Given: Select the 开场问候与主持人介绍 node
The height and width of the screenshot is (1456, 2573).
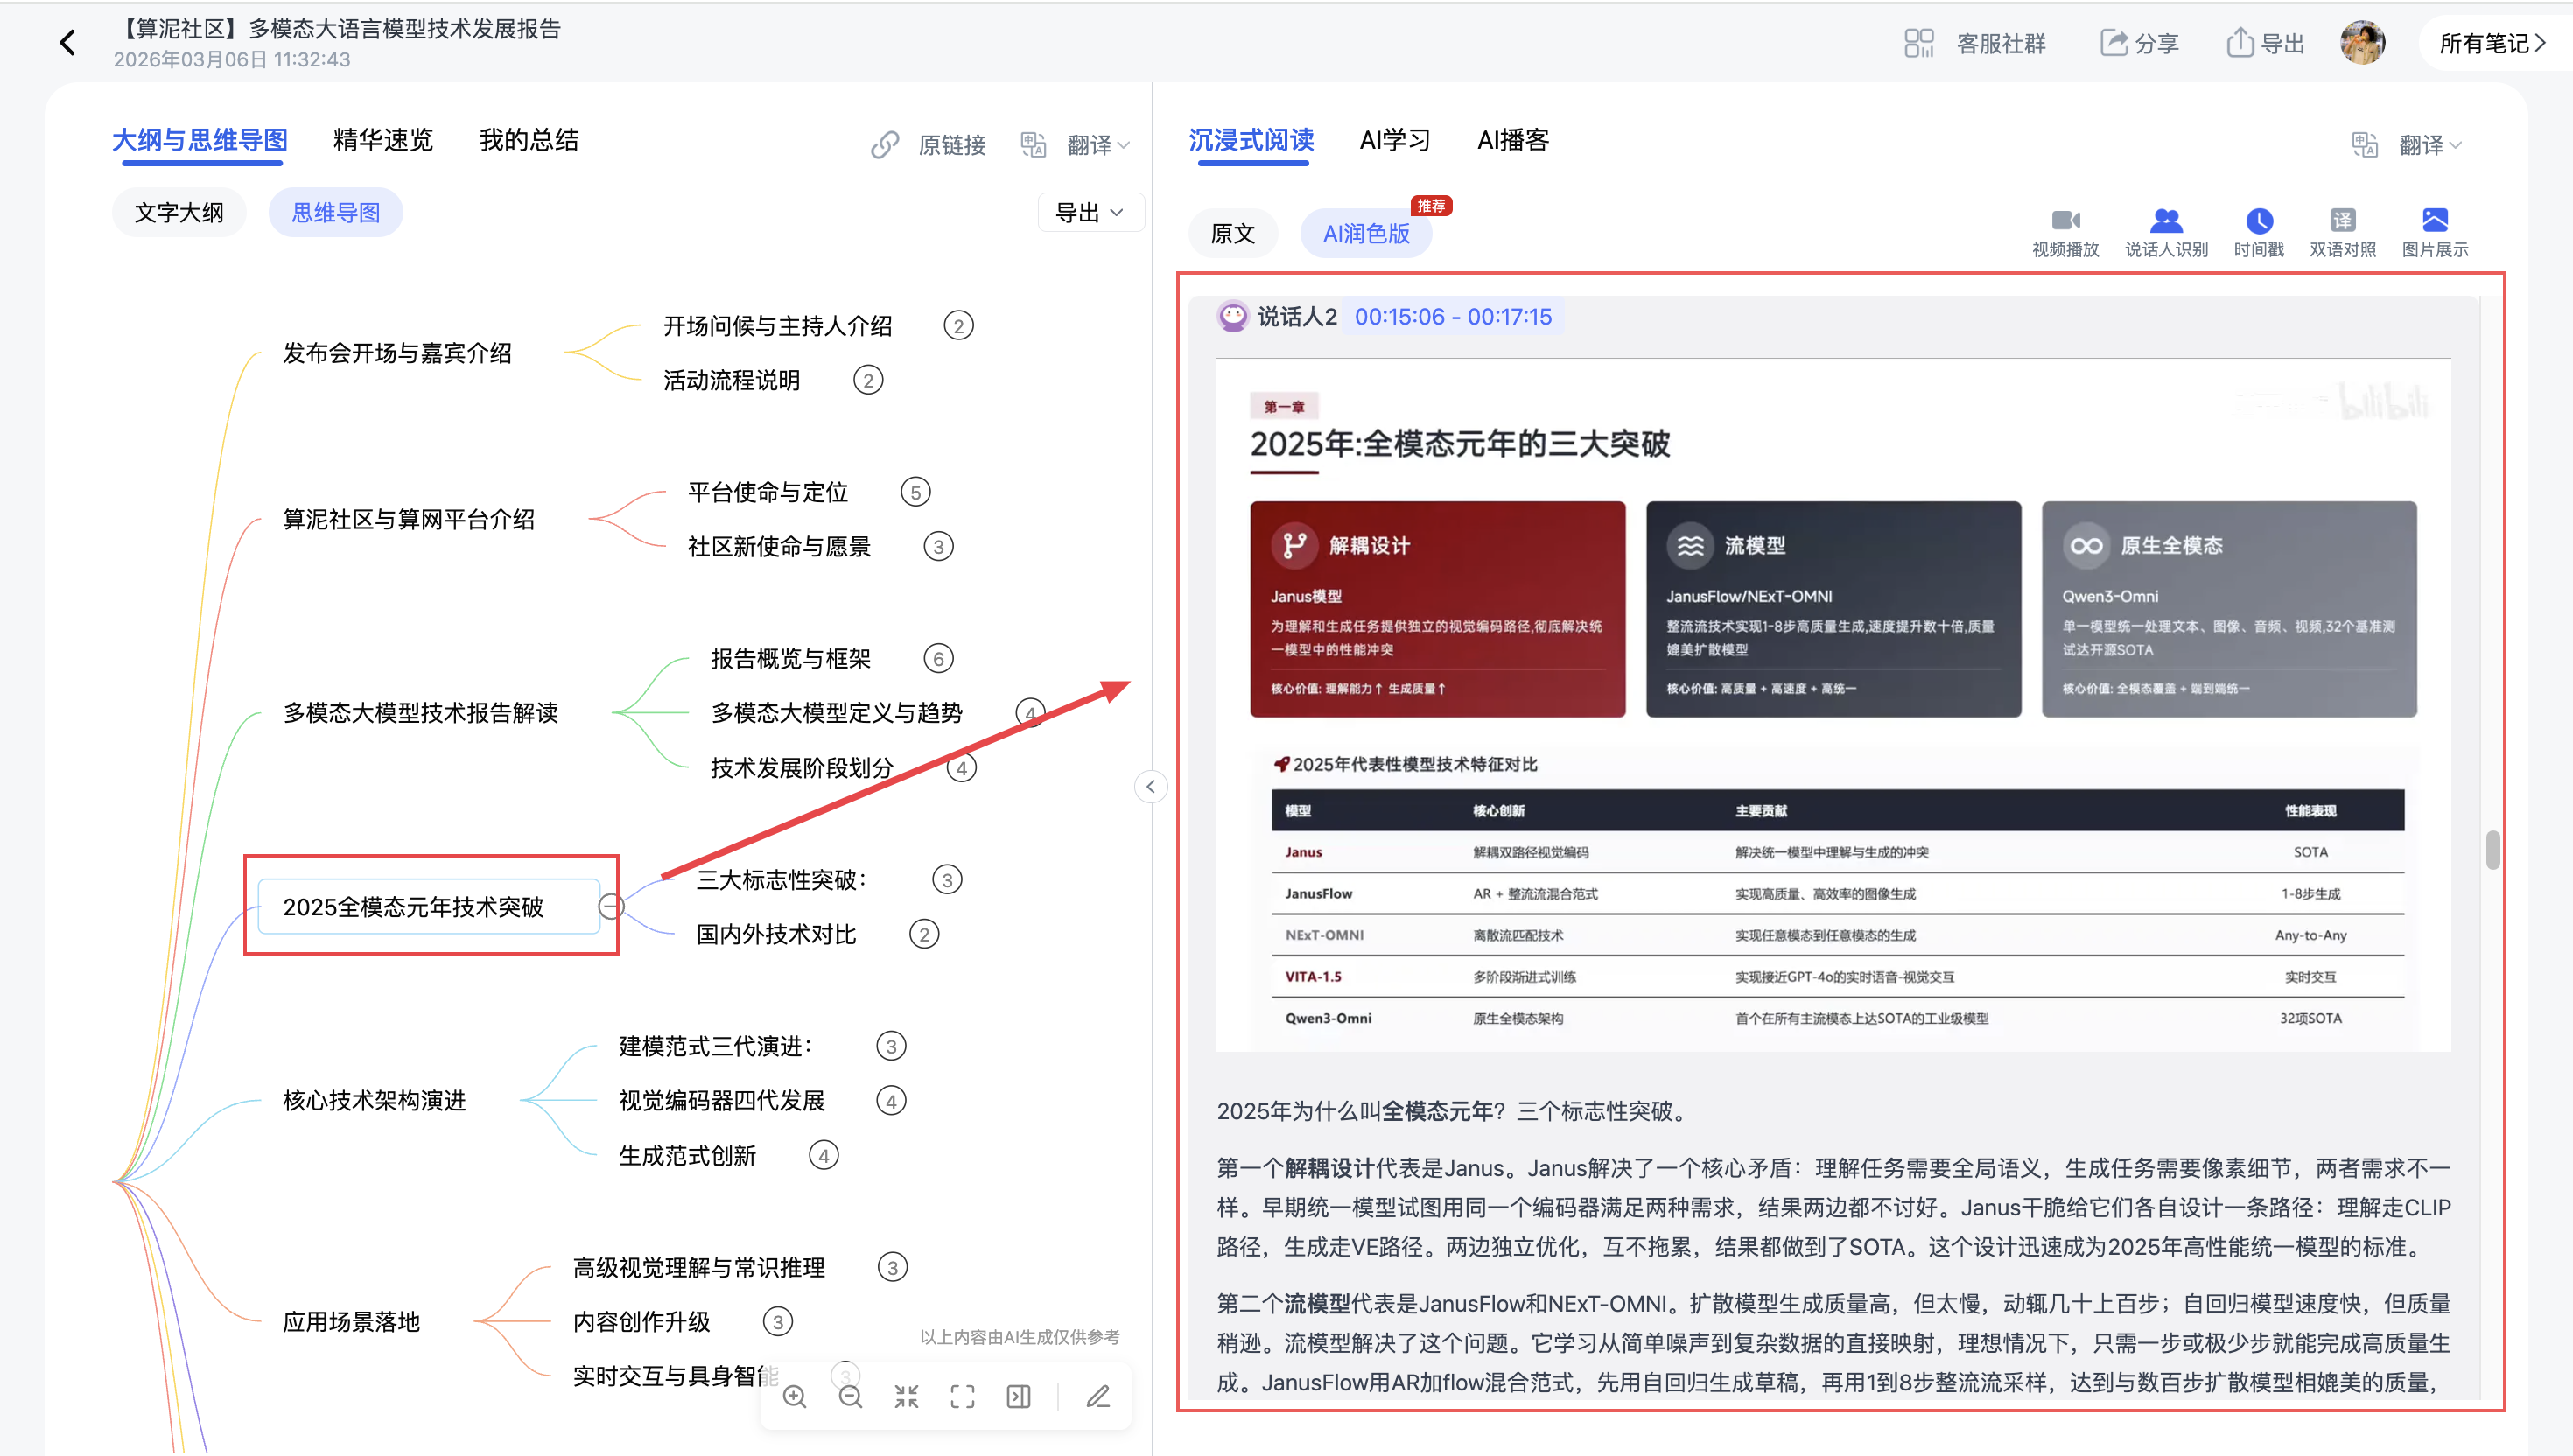Looking at the screenshot, I should point(777,326).
